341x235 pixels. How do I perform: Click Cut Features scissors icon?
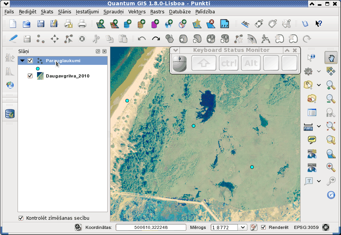[96, 39]
